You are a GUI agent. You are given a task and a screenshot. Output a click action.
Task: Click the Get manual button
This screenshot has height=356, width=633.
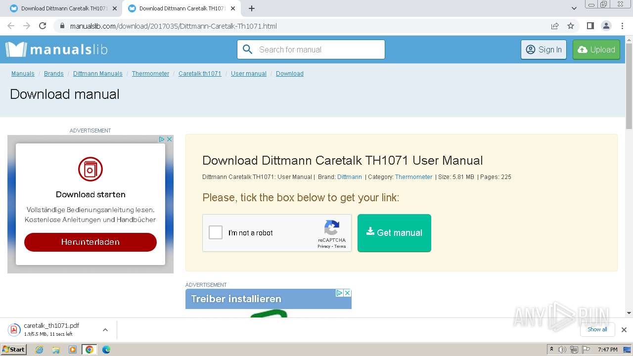[394, 233]
